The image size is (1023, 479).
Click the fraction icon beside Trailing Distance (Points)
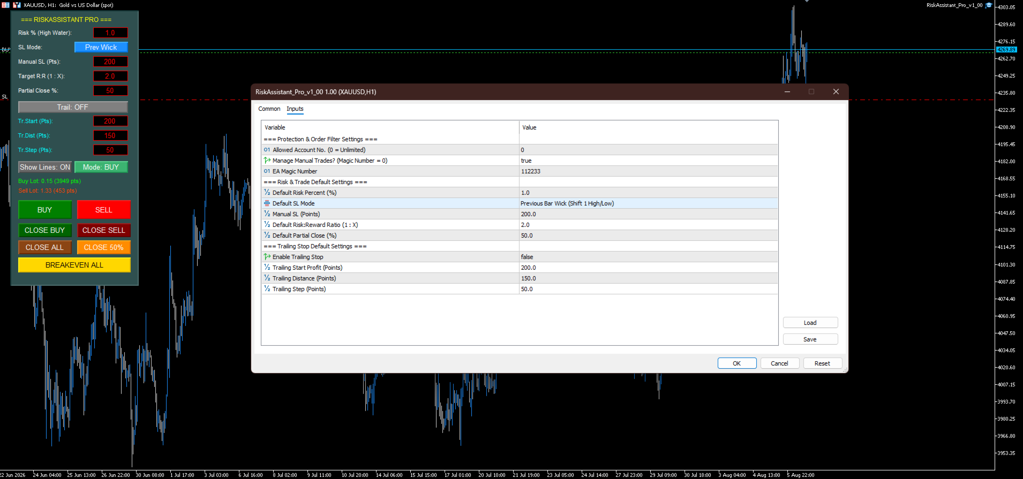point(267,278)
